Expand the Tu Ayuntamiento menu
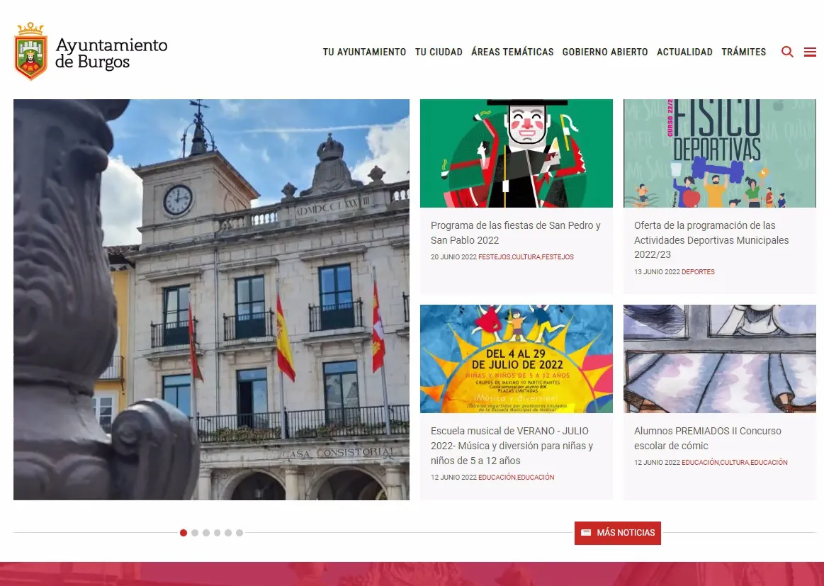 coord(364,52)
